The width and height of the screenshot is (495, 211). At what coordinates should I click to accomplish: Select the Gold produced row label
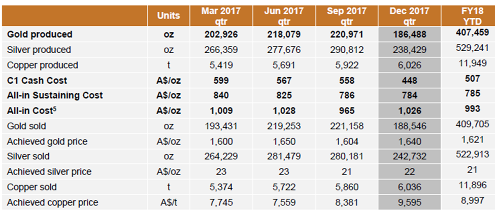[x=40, y=34]
